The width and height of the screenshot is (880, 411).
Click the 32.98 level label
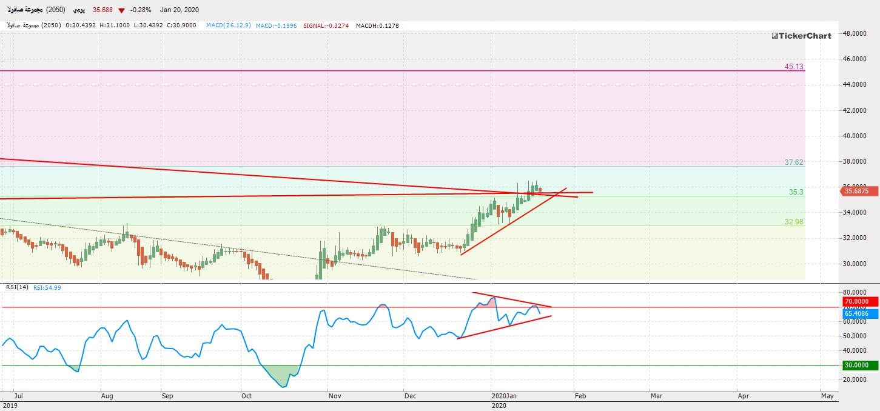click(793, 222)
